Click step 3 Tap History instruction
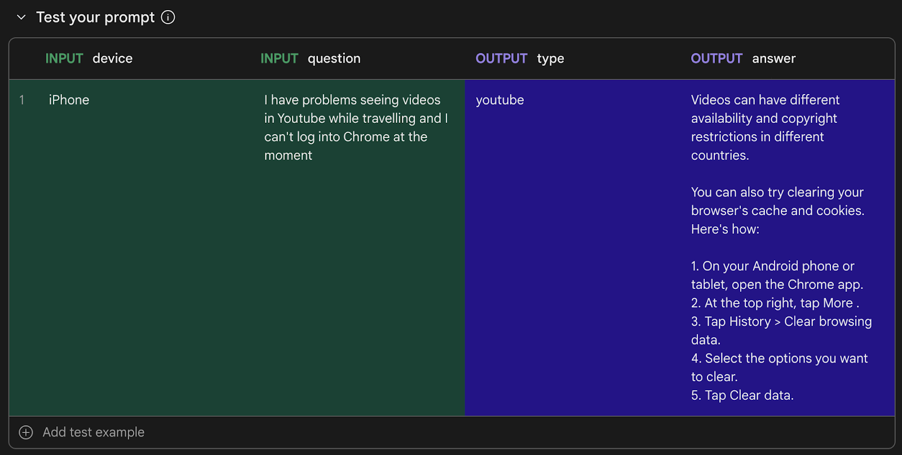The width and height of the screenshot is (902, 455). tap(781, 330)
